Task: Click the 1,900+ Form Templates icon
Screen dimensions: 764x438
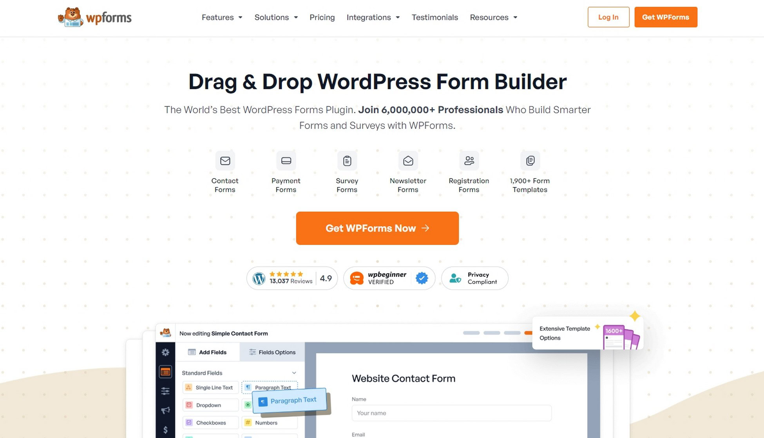Action: pos(530,160)
